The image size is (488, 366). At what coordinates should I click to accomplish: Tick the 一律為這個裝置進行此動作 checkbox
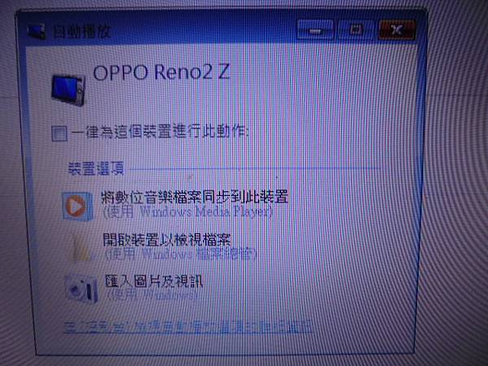59,133
